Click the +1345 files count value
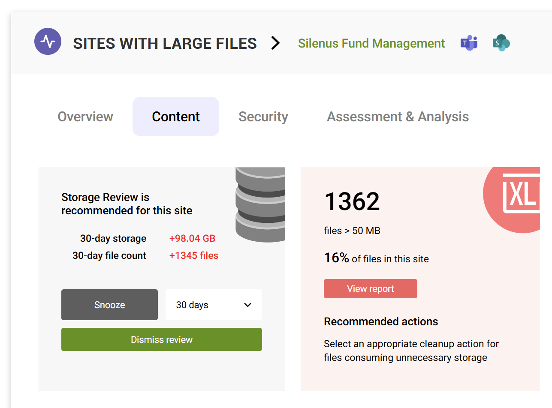552x408 pixels. pos(194,255)
